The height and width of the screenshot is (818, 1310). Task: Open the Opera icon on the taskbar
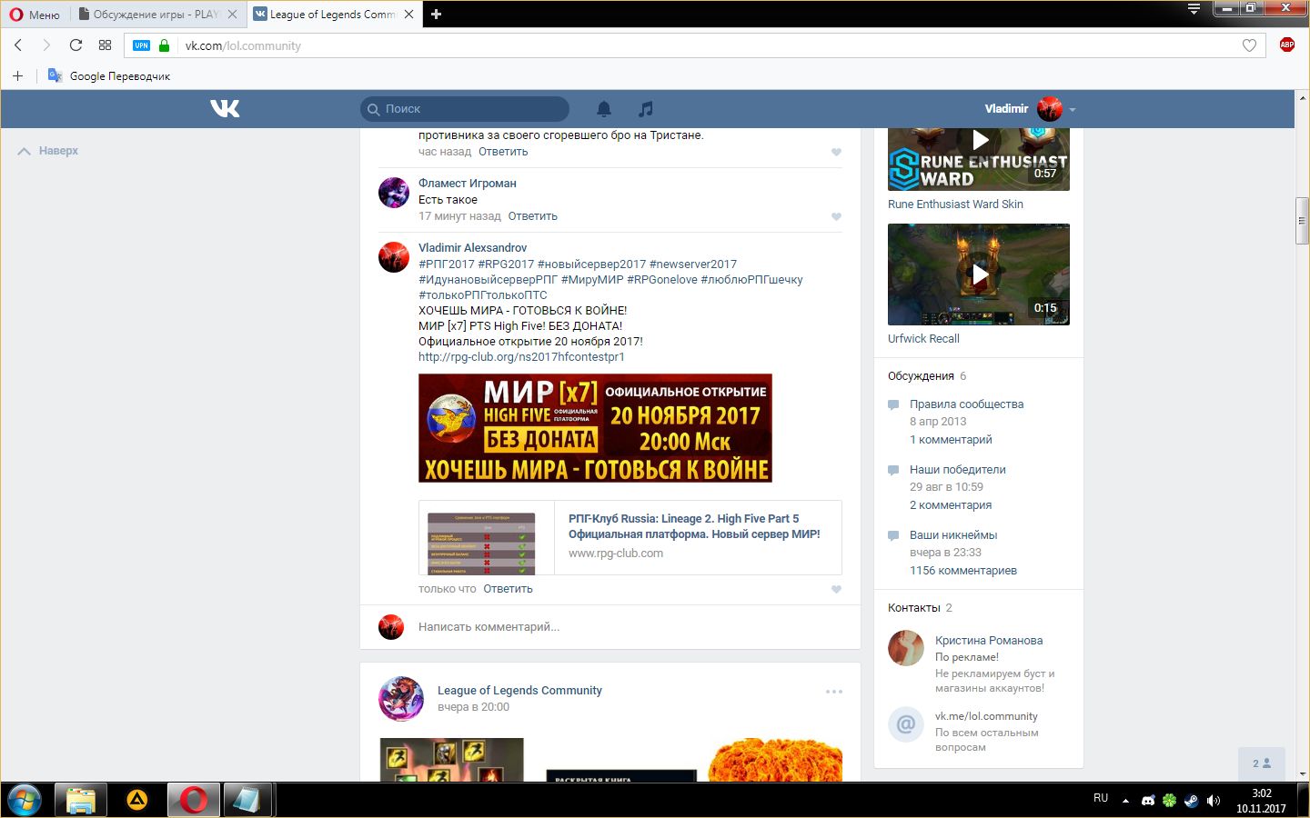coord(193,800)
